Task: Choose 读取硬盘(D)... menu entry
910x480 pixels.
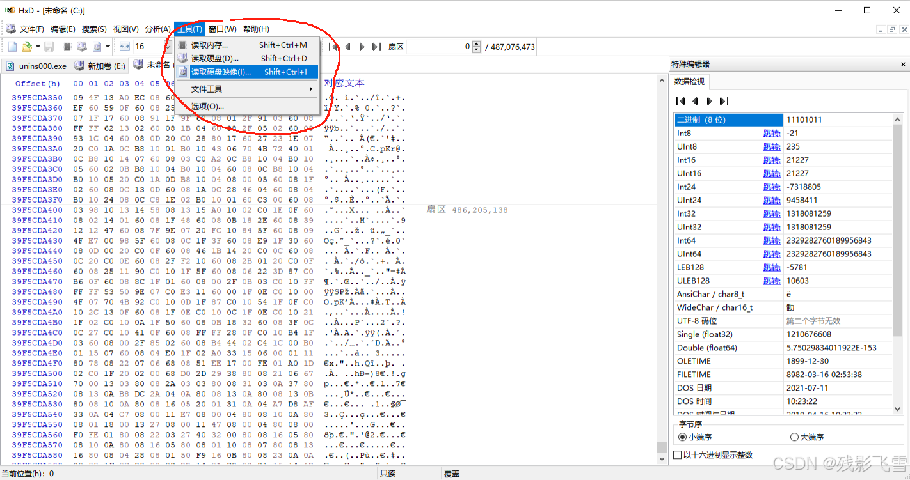Action: [x=247, y=58]
